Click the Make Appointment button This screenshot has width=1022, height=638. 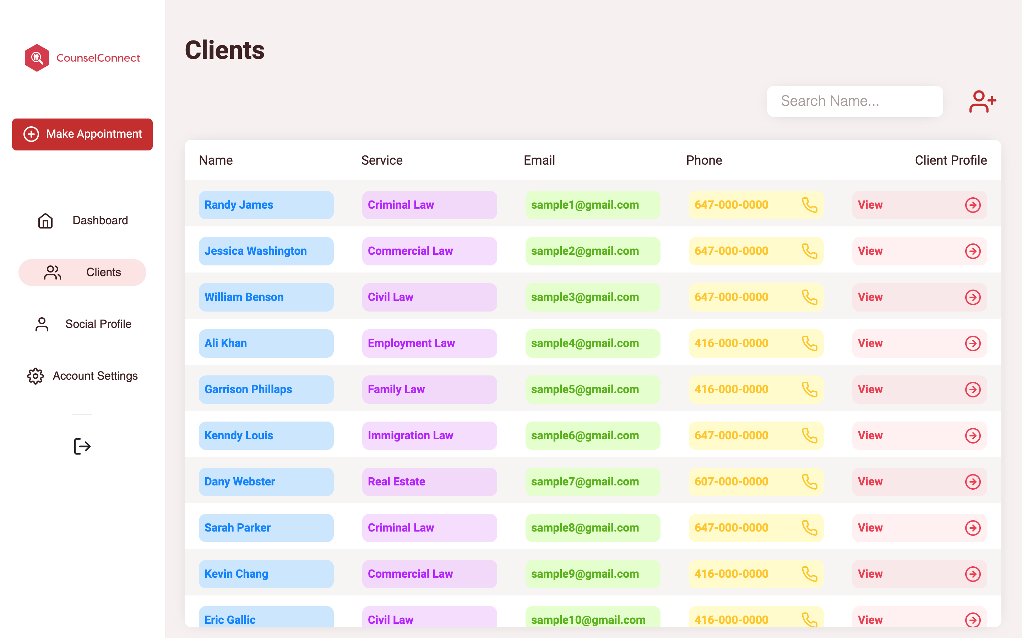pos(82,134)
